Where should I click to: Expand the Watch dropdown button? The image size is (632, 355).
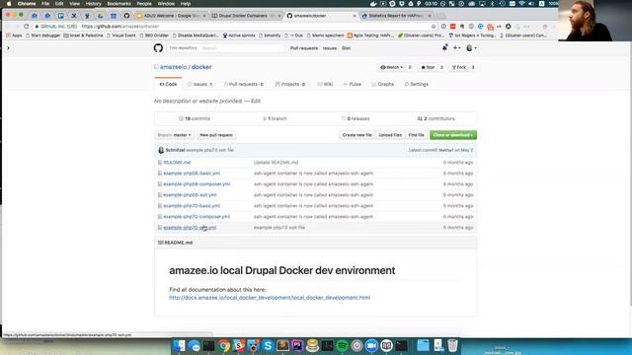[x=392, y=67]
